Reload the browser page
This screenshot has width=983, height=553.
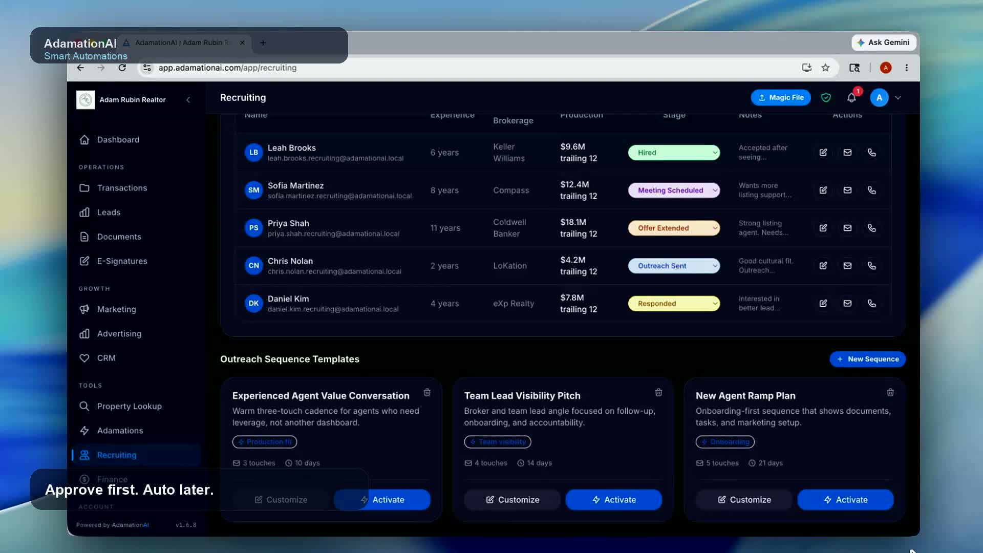click(122, 68)
